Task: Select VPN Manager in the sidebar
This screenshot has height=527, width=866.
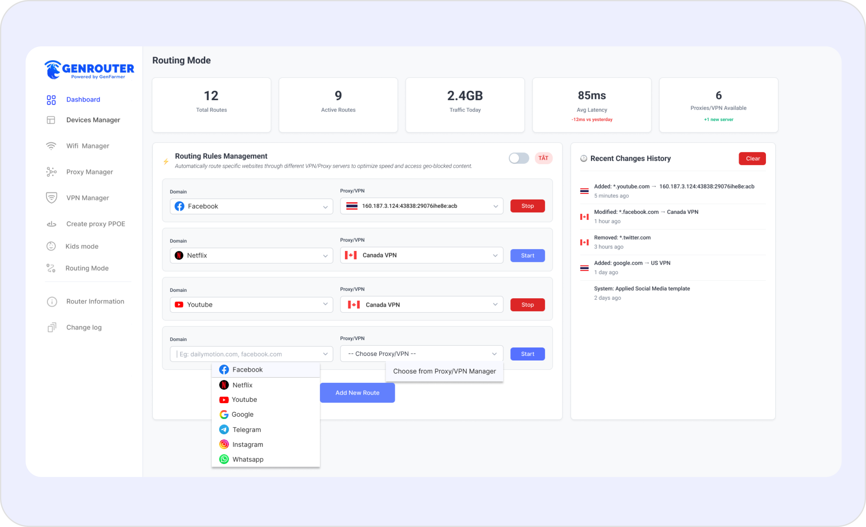Action: tap(87, 198)
